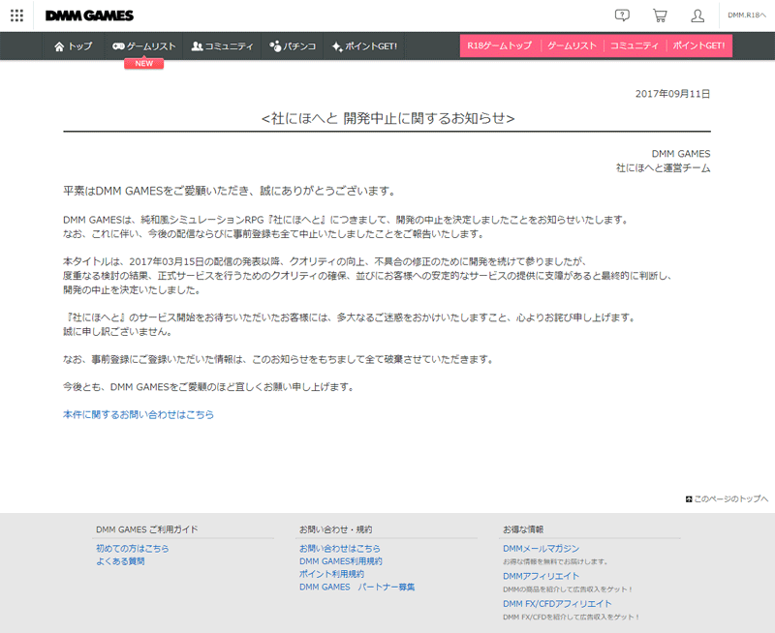Viewport: 775px width, 633px height.
Task: Open DMMメールマガジン link
Action: pyautogui.click(x=542, y=549)
